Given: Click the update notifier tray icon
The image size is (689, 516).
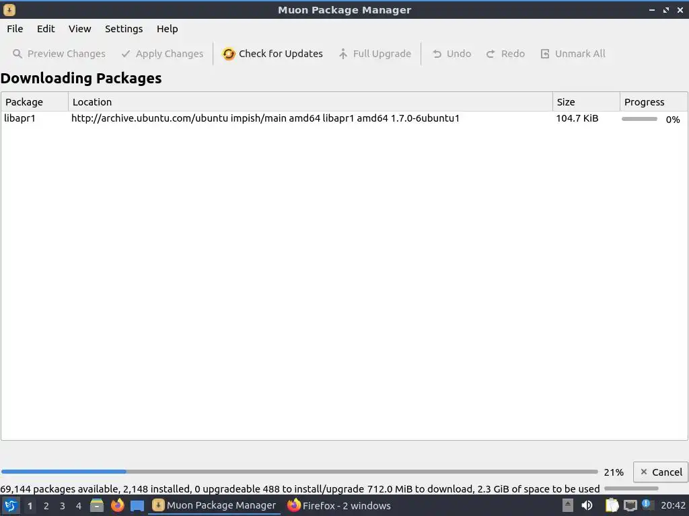Looking at the screenshot, I should click(x=647, y=505).
